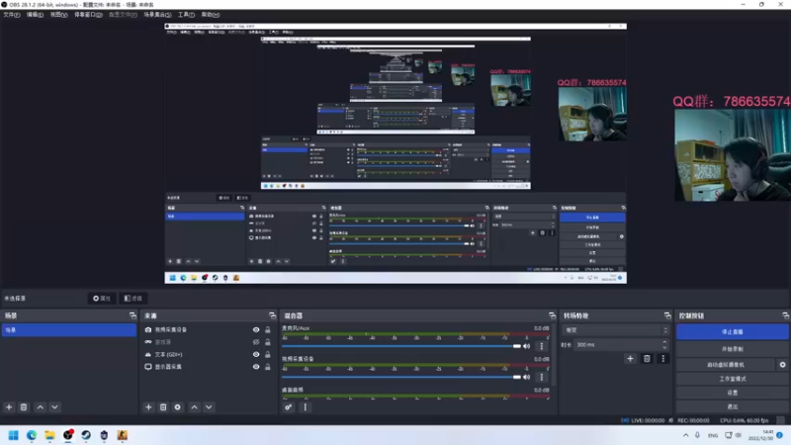791x445 pixels.
Task: Hide the 视频采集设备 source eye
Action: pos(256,329)
